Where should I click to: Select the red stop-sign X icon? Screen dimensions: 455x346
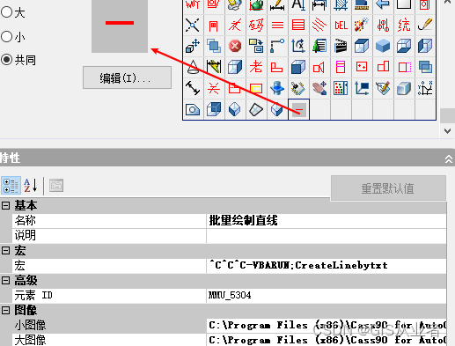(235, 46)
